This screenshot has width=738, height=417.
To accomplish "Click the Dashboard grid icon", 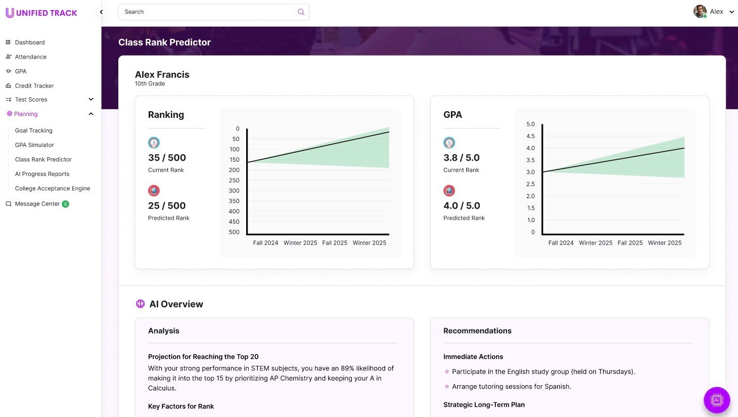I will tap(8, 42).
